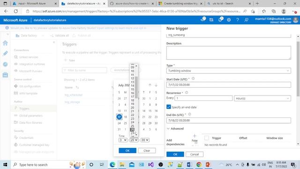This screenshot has width=300, height=169.
Task: Go to previous month in calendar
Action: tap(150, 85)
